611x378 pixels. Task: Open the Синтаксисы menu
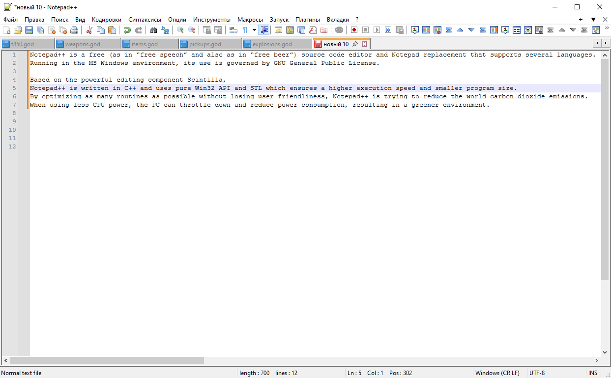coord(145,20)
